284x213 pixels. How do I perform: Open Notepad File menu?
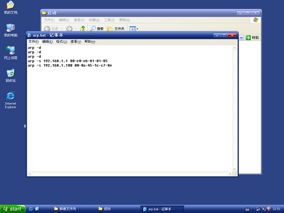click(x=34, y=42)
